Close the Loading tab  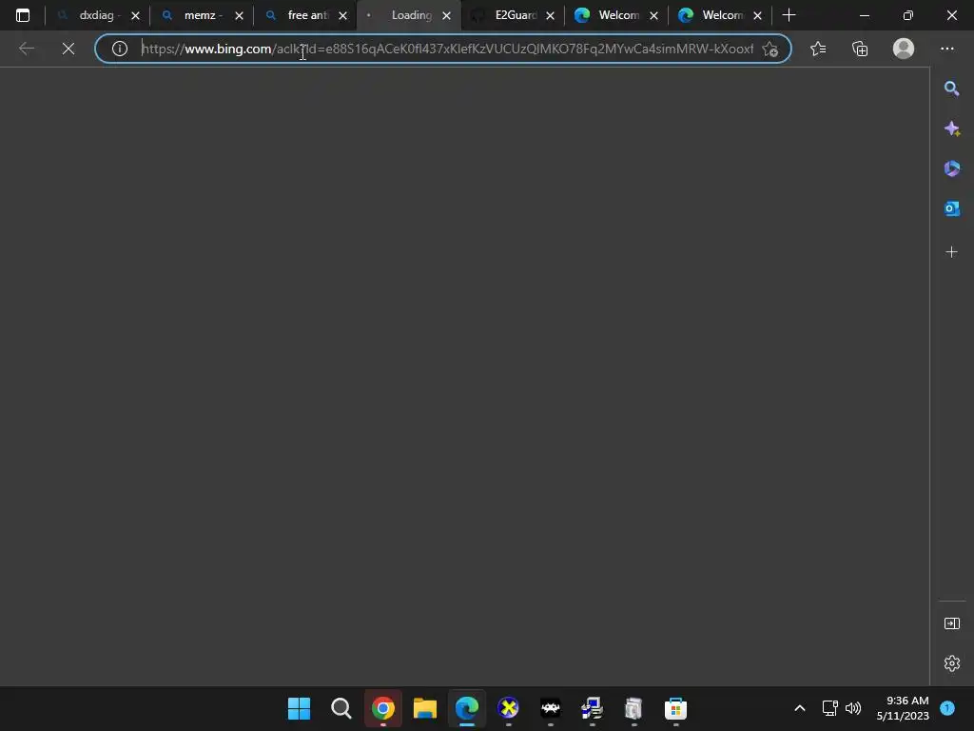(x=447, y=15)
